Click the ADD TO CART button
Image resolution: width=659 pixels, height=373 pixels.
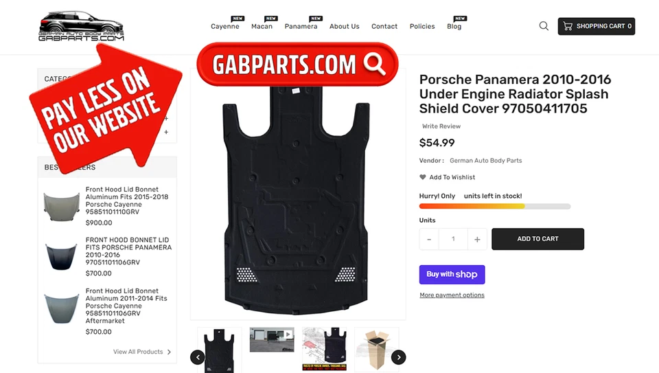[537, 239]
